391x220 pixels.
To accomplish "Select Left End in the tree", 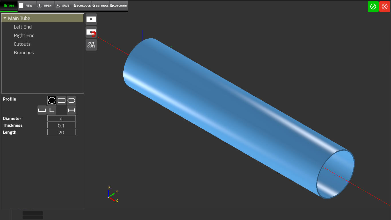I will (x=23, y=27).
